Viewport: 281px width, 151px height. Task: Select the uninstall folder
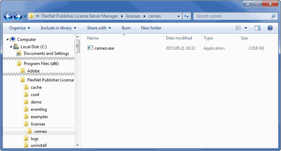tap(39, 145)
